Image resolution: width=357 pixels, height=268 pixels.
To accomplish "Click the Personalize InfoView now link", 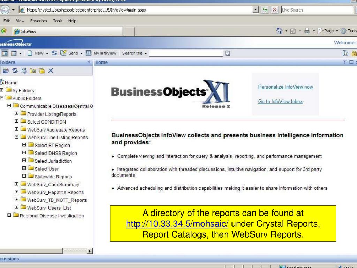I will 286,87.
